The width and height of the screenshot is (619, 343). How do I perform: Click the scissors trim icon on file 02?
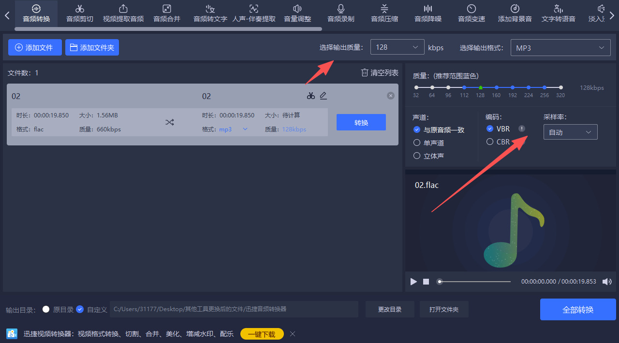pyautogui.click(x=311, y=96)
